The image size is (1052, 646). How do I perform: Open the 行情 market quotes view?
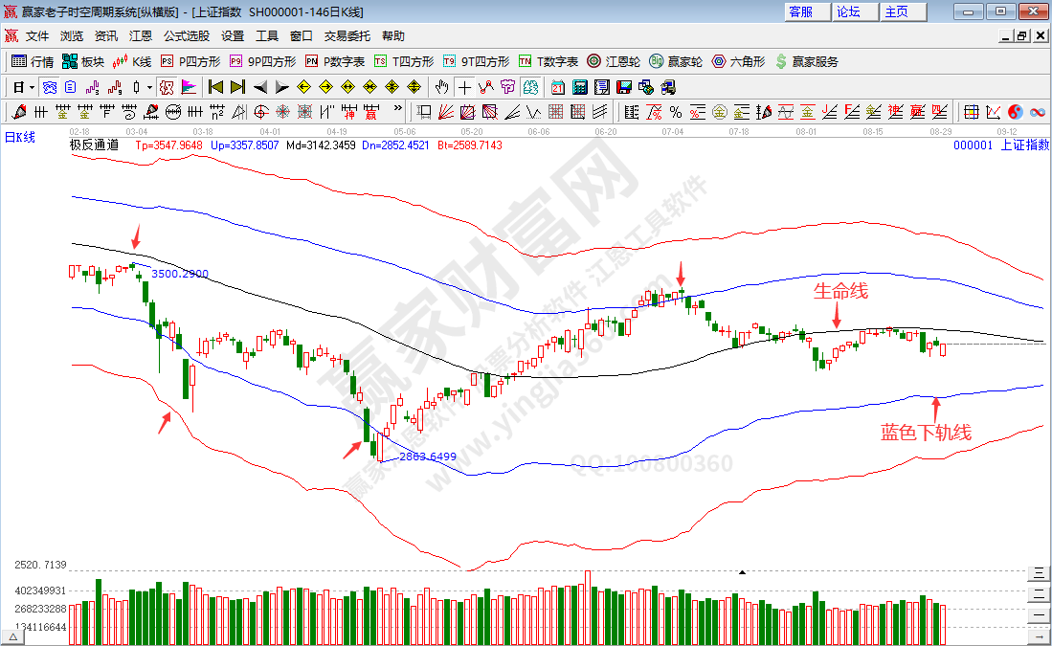tap(33, 61)
